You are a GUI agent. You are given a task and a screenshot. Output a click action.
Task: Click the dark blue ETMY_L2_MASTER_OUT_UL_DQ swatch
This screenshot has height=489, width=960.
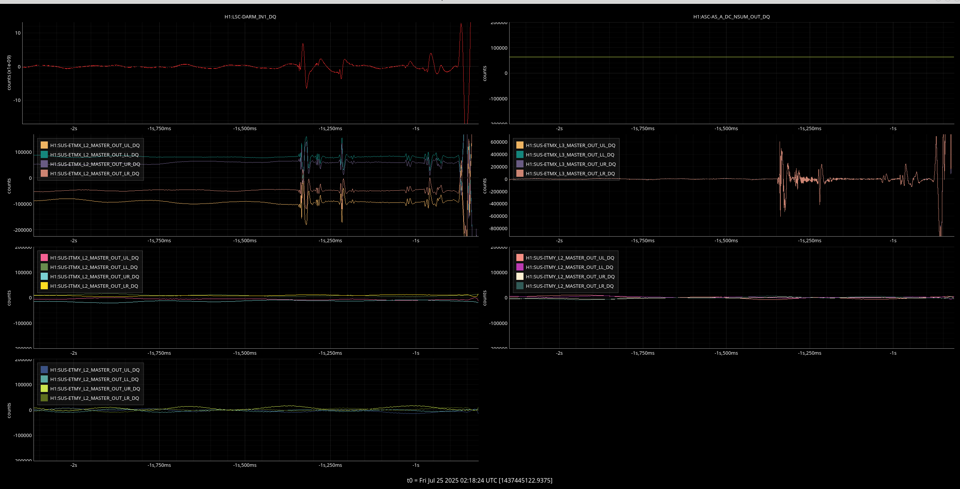coord(44,370)
